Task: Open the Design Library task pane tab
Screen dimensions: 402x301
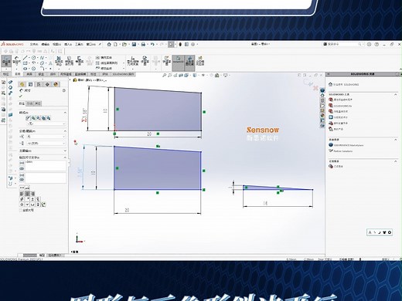Action: 322,100
